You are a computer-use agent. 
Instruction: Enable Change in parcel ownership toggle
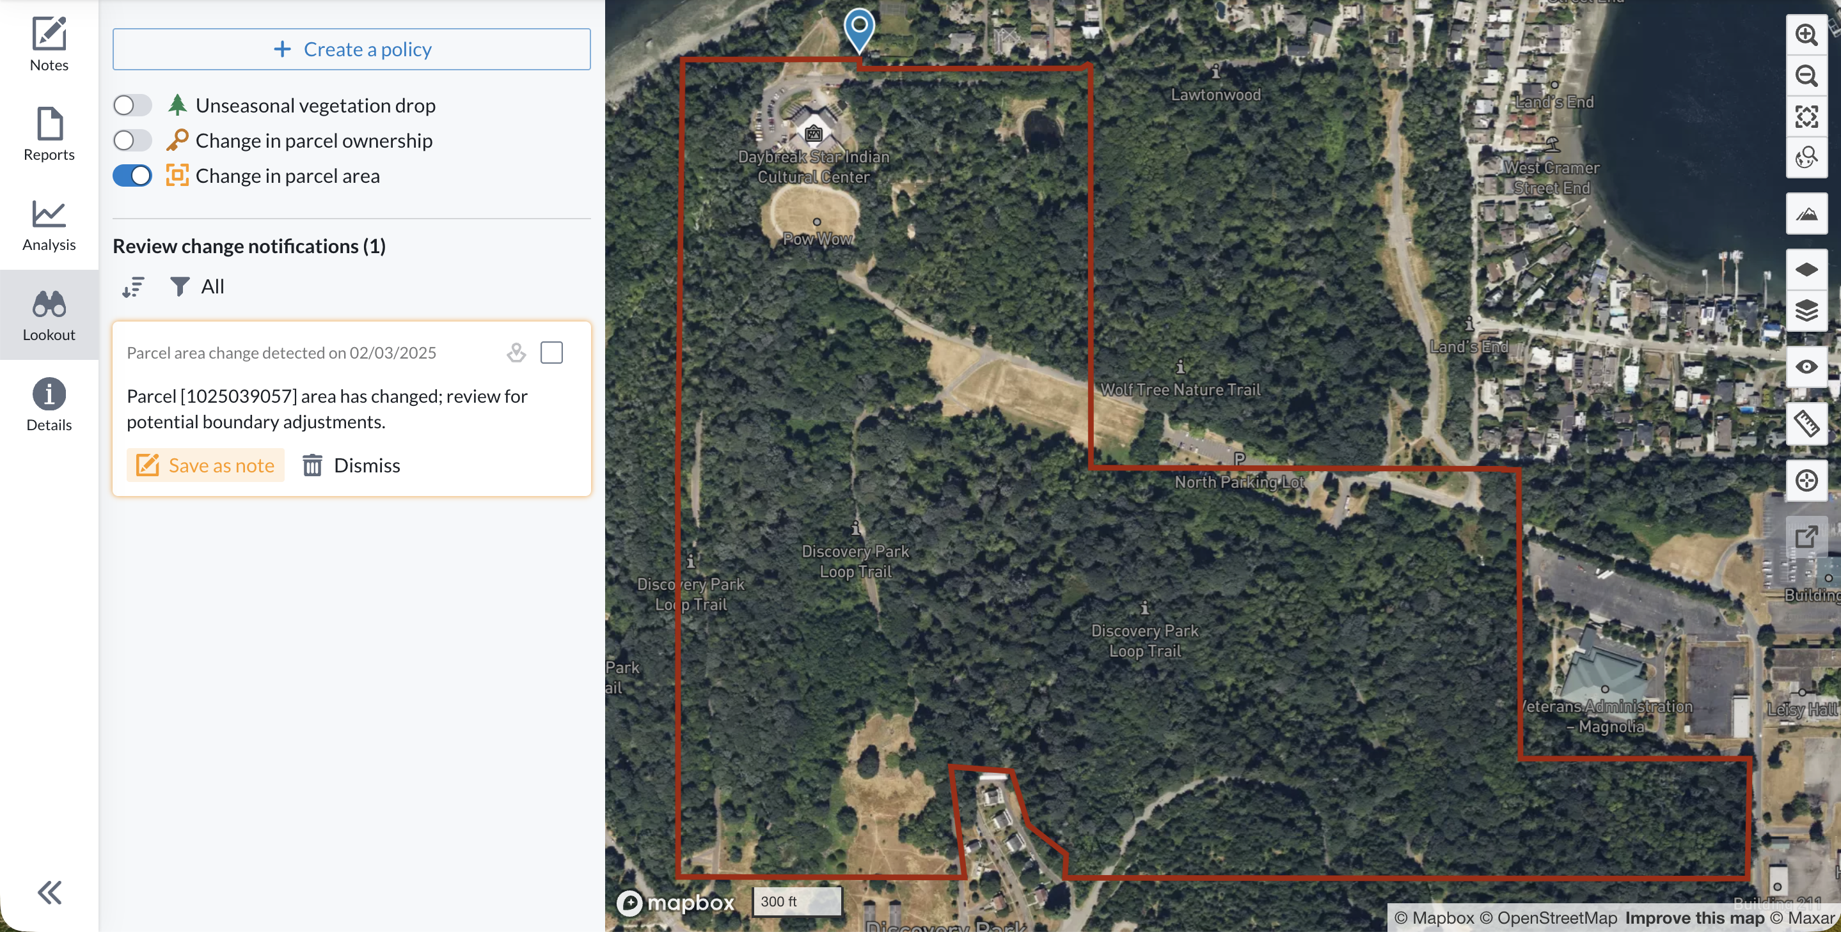click(132, 141)
